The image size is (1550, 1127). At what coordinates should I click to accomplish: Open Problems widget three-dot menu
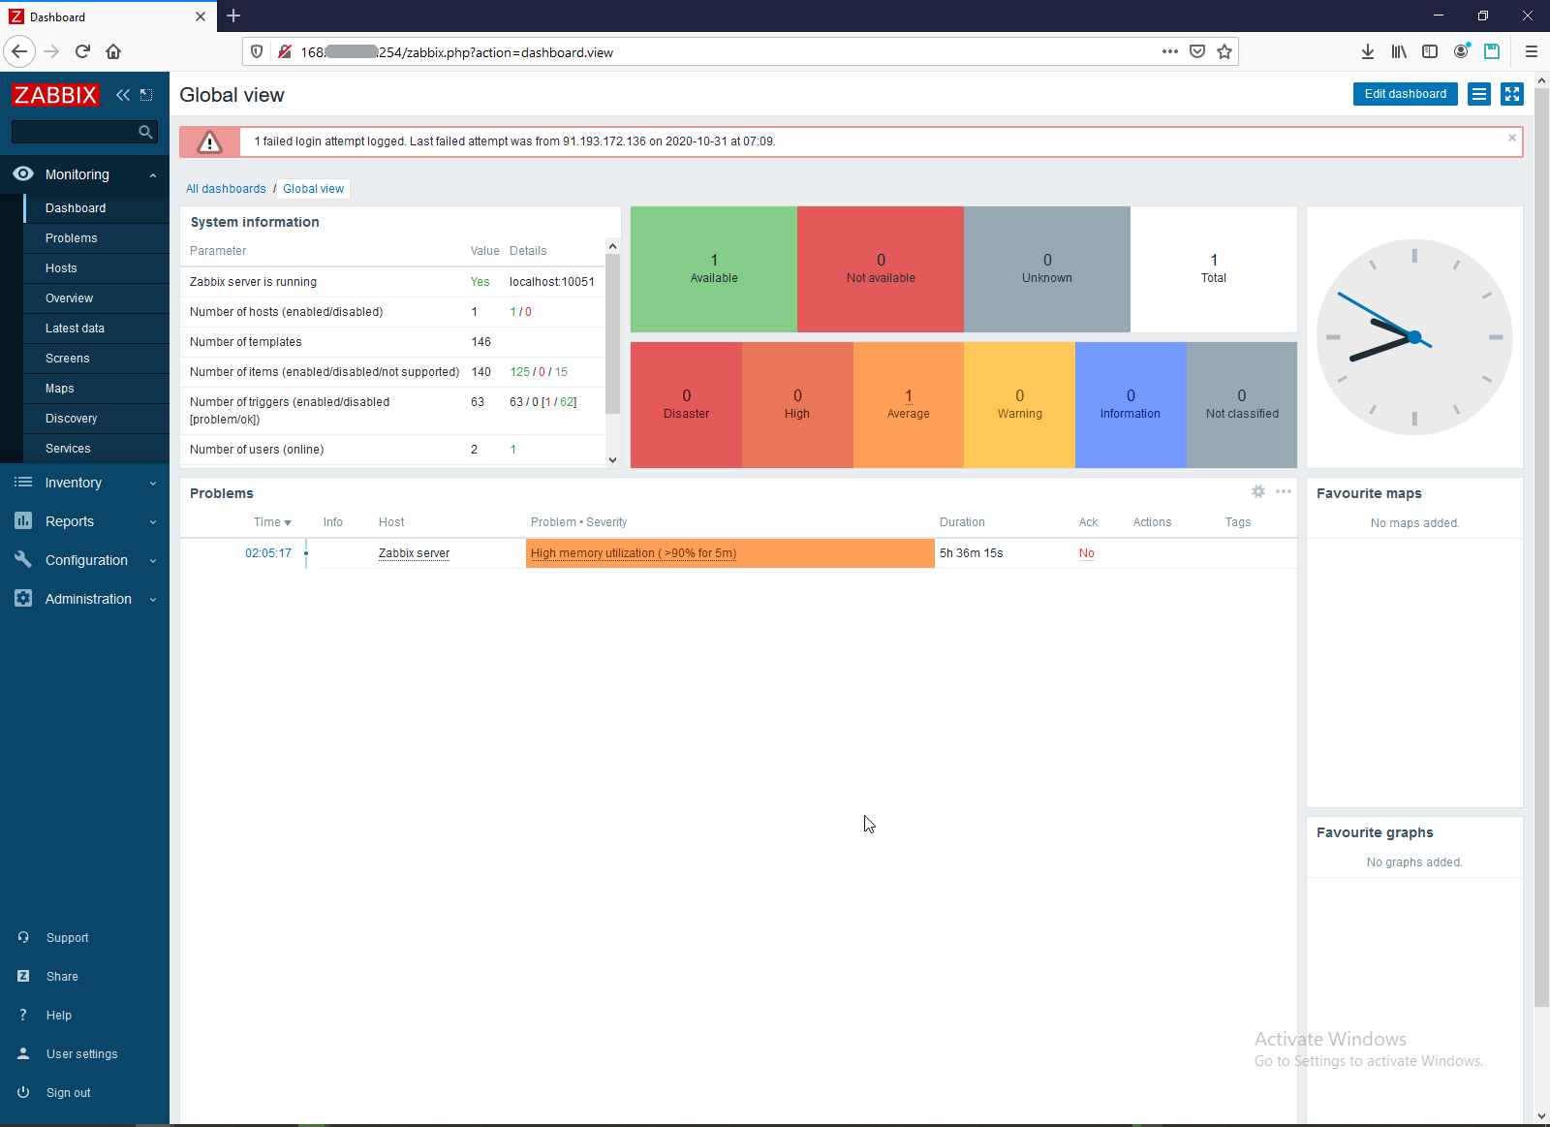[x=1284, y=491]
